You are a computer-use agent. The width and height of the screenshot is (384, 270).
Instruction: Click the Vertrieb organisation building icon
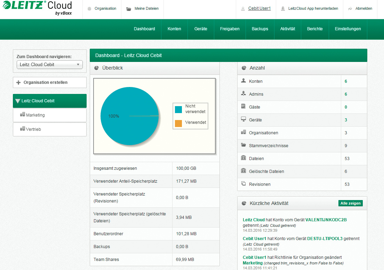23,129
